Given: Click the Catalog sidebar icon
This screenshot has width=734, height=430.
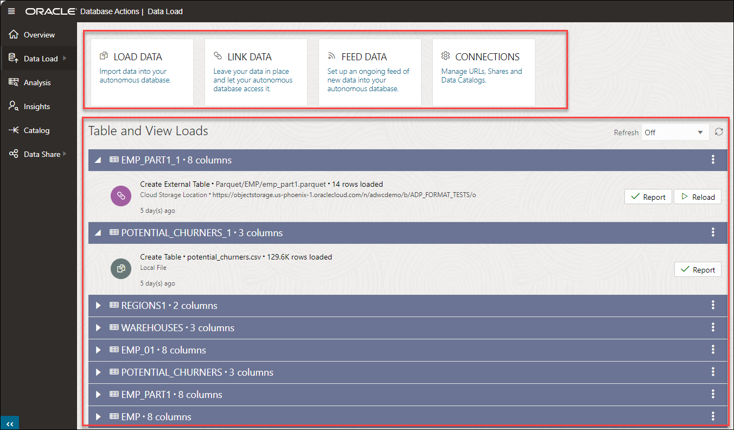Looking at the screenshot, I should (14, 130).
